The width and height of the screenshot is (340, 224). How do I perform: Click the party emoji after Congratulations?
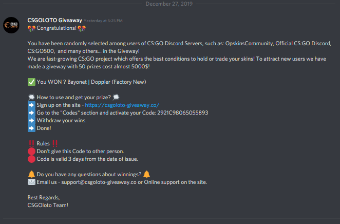coord(82,28)
